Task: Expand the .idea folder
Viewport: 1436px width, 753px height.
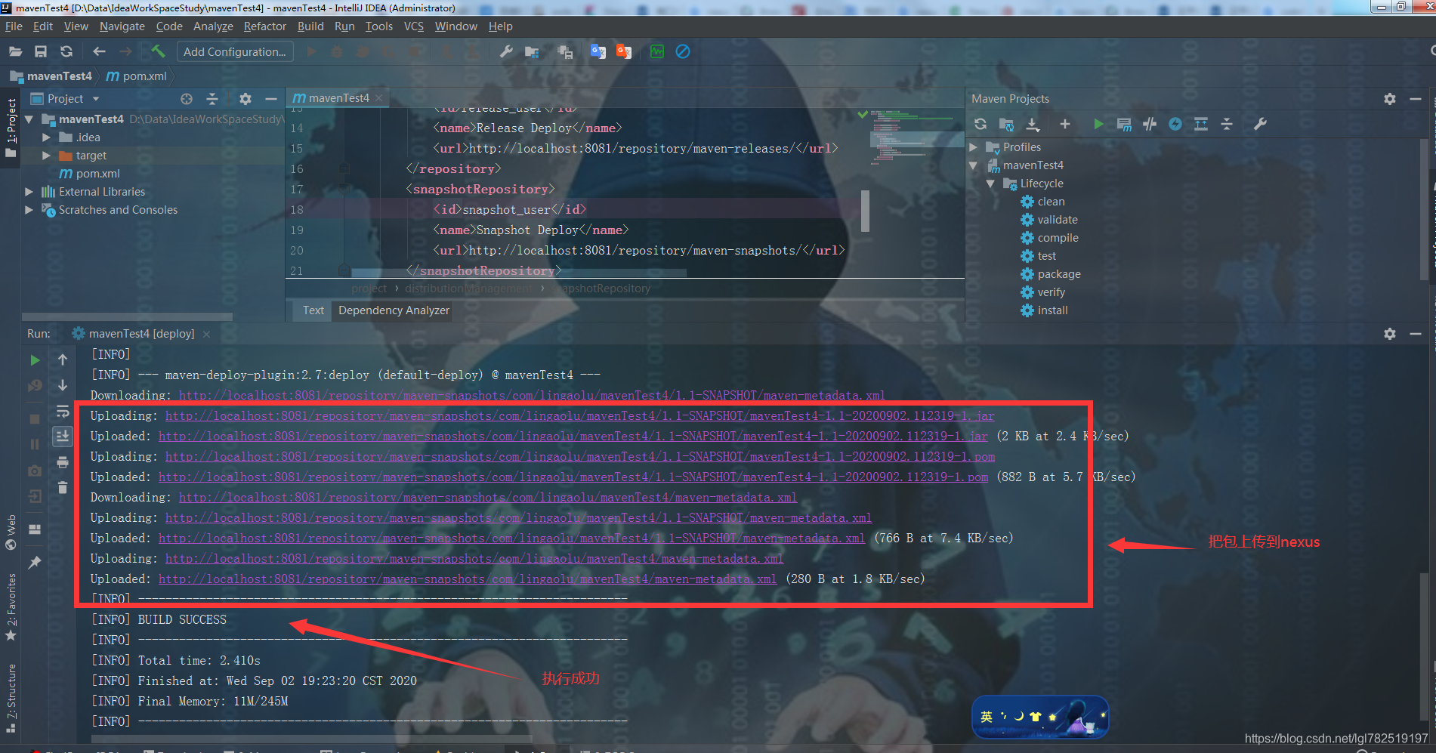Action: (46, 137)
